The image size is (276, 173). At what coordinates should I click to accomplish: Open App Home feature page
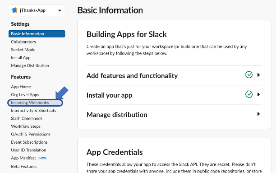(x=21, y=87)
